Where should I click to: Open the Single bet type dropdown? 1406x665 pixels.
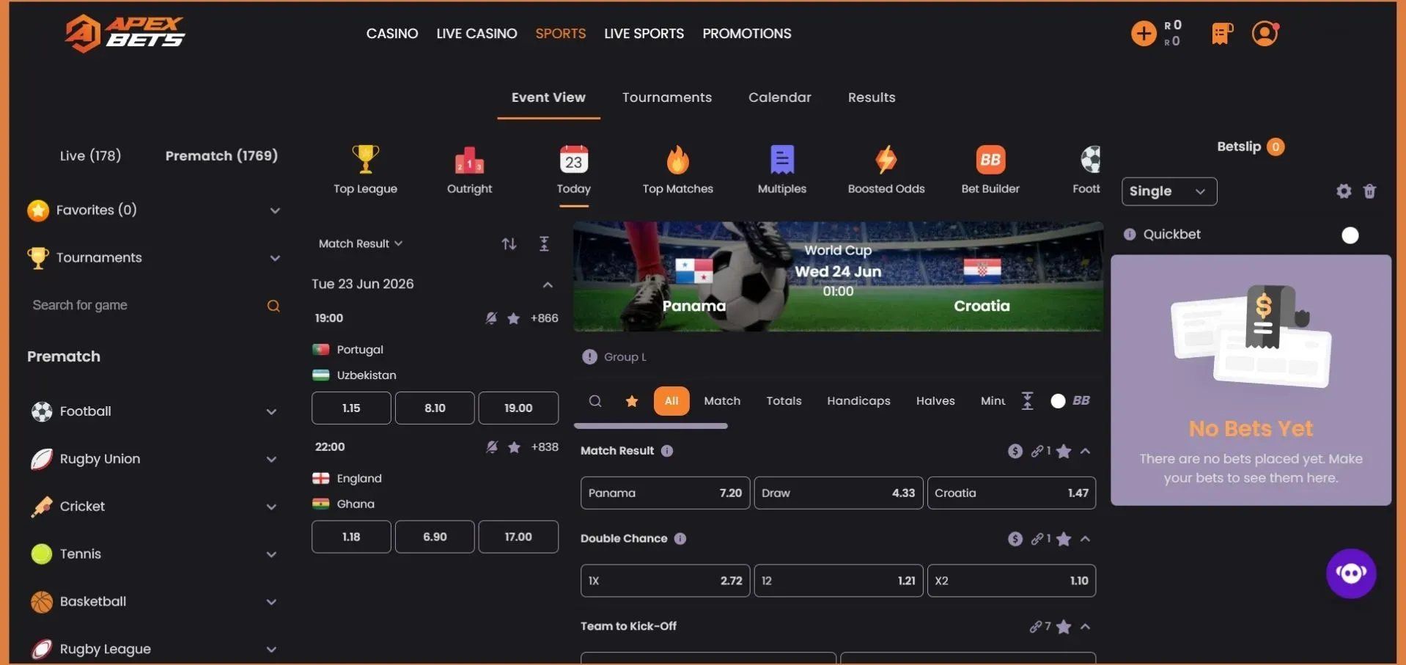(x=1168, y=191)
